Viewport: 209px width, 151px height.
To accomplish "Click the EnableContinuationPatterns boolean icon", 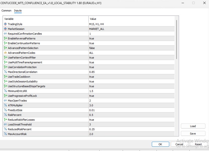I will point(5,43).
